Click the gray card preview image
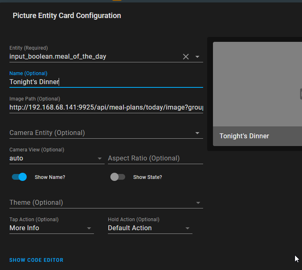 257,84
